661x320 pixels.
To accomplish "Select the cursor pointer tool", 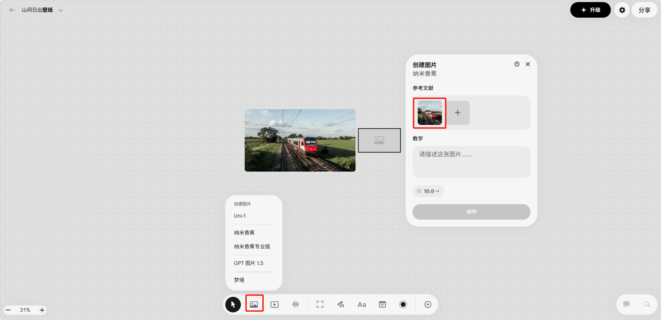I will [233, 304].
